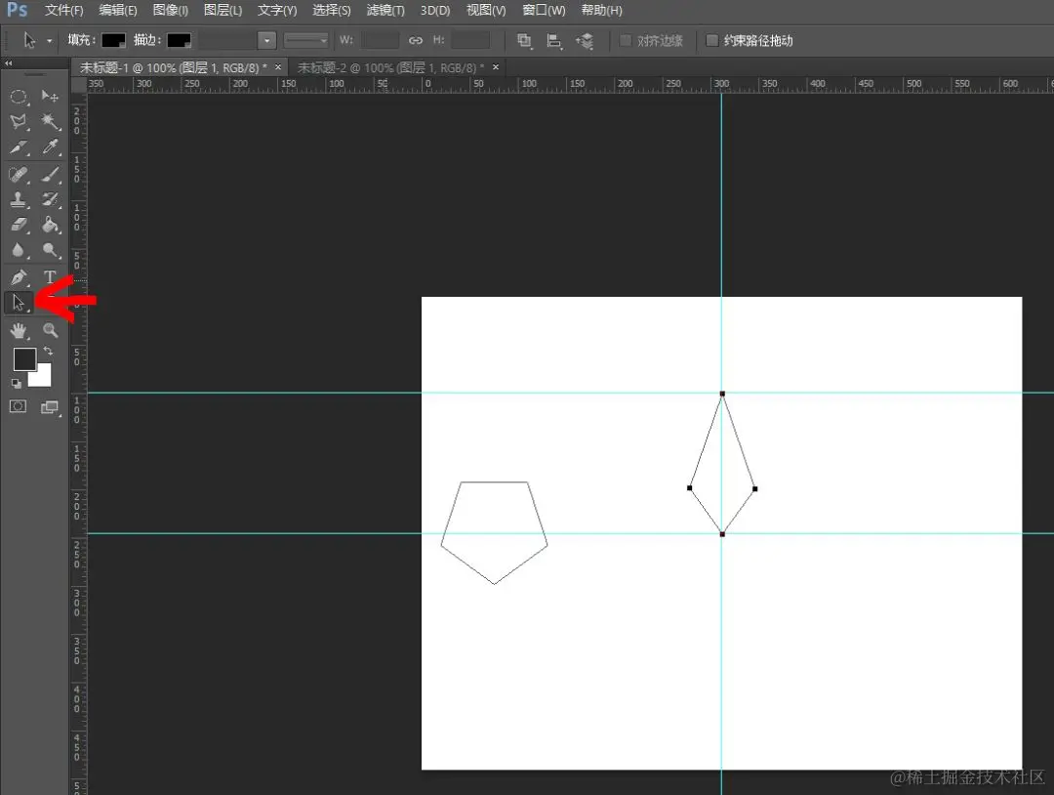
Task: Open the stroke width dropdown
Action: tap(266, 40)
